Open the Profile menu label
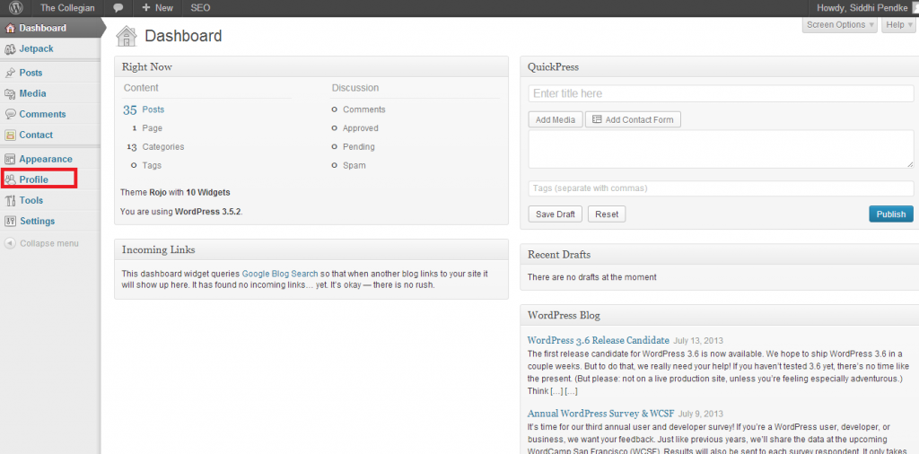The image size is (919, 454). click(x=34, y=179)
